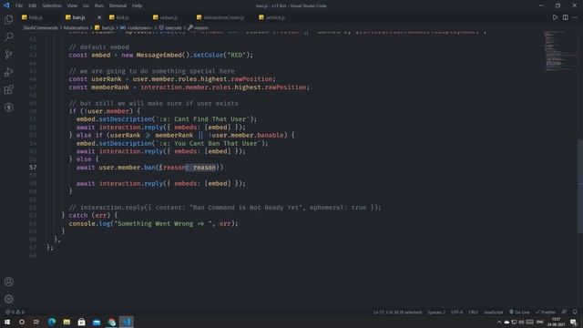Click the VS Code logo in title bar
This screenshot has height=328, width=583.
click(6, 5)
